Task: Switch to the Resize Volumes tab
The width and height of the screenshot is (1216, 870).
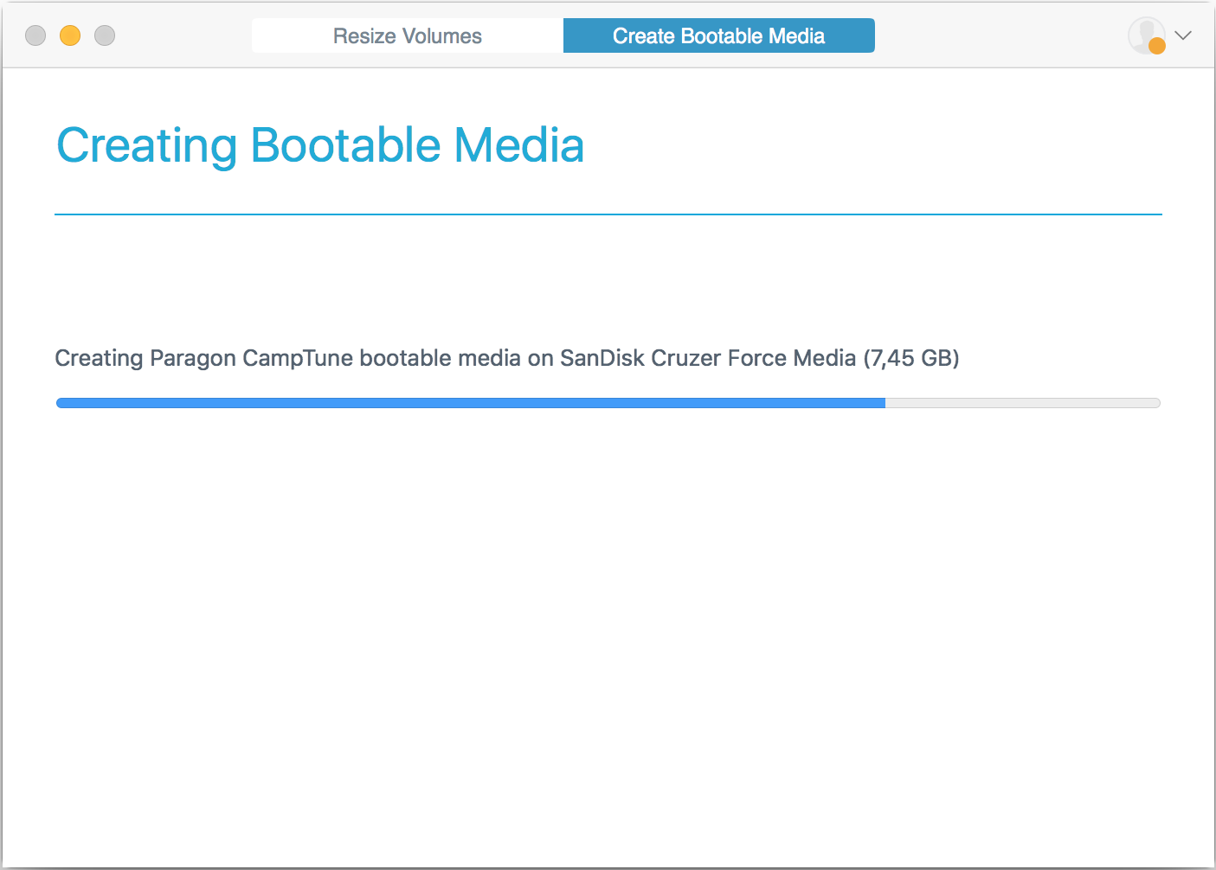Action: click(407, 36)
